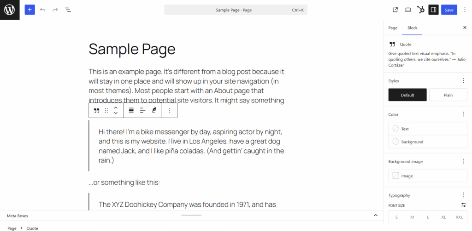This screenshot has height=232, width=472.
Task: Add citation with the feather icon
Action: pyautogui.click(x=154, y=110)
